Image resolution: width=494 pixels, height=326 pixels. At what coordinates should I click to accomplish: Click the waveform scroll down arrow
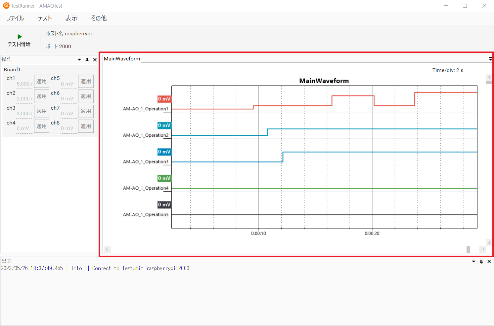point(489,242)
